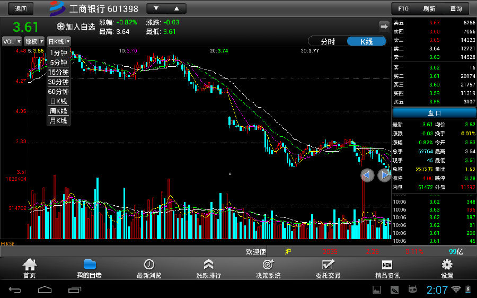Viewport: 477px width, 298px height.
Task: Open 涨跌排行 ranking icon
Action: [208, 265]
